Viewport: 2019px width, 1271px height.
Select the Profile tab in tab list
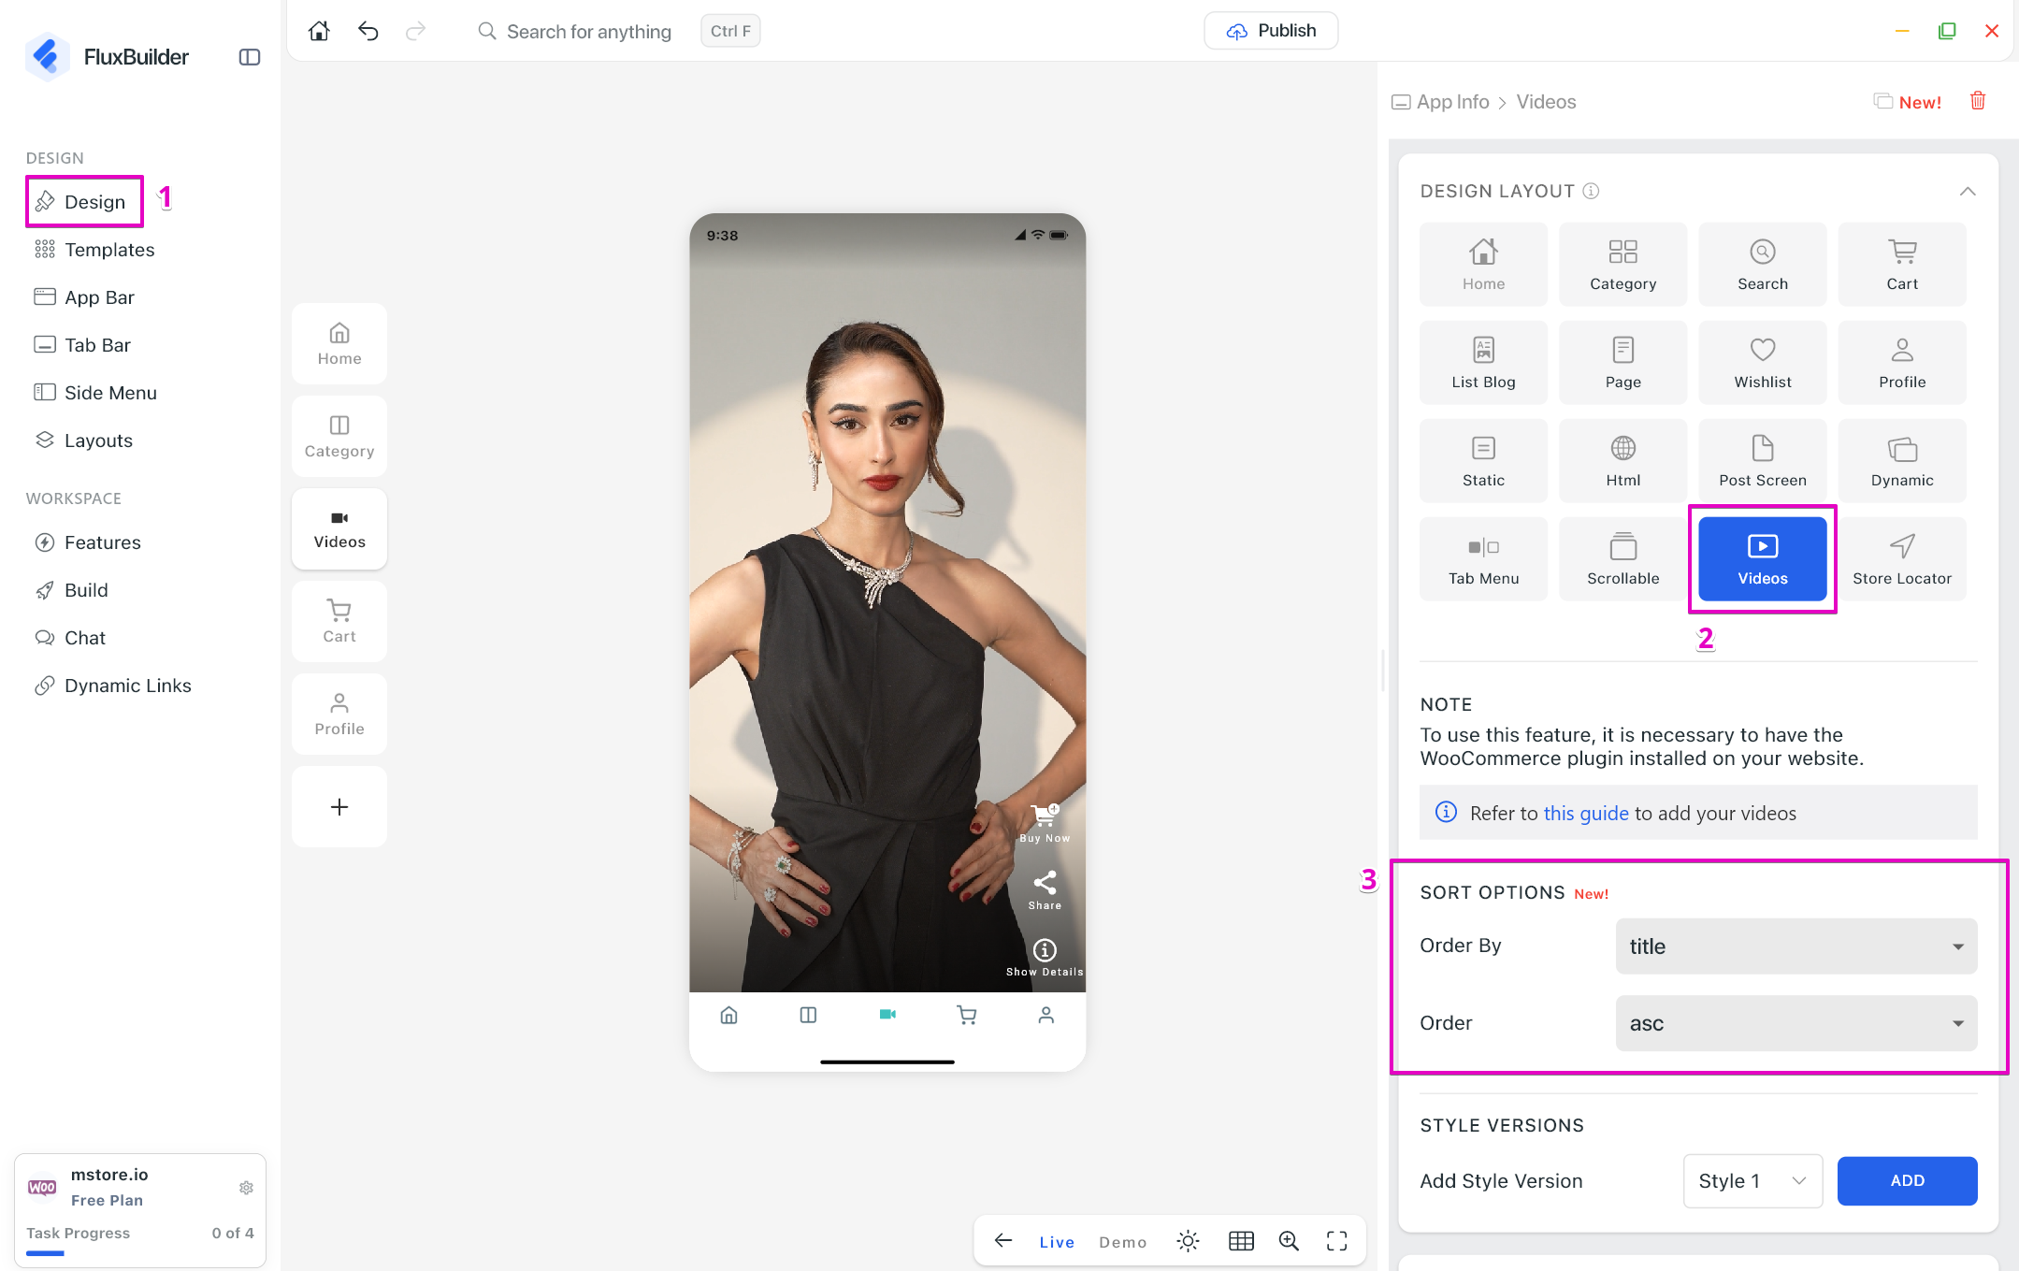tap(339, 714)
